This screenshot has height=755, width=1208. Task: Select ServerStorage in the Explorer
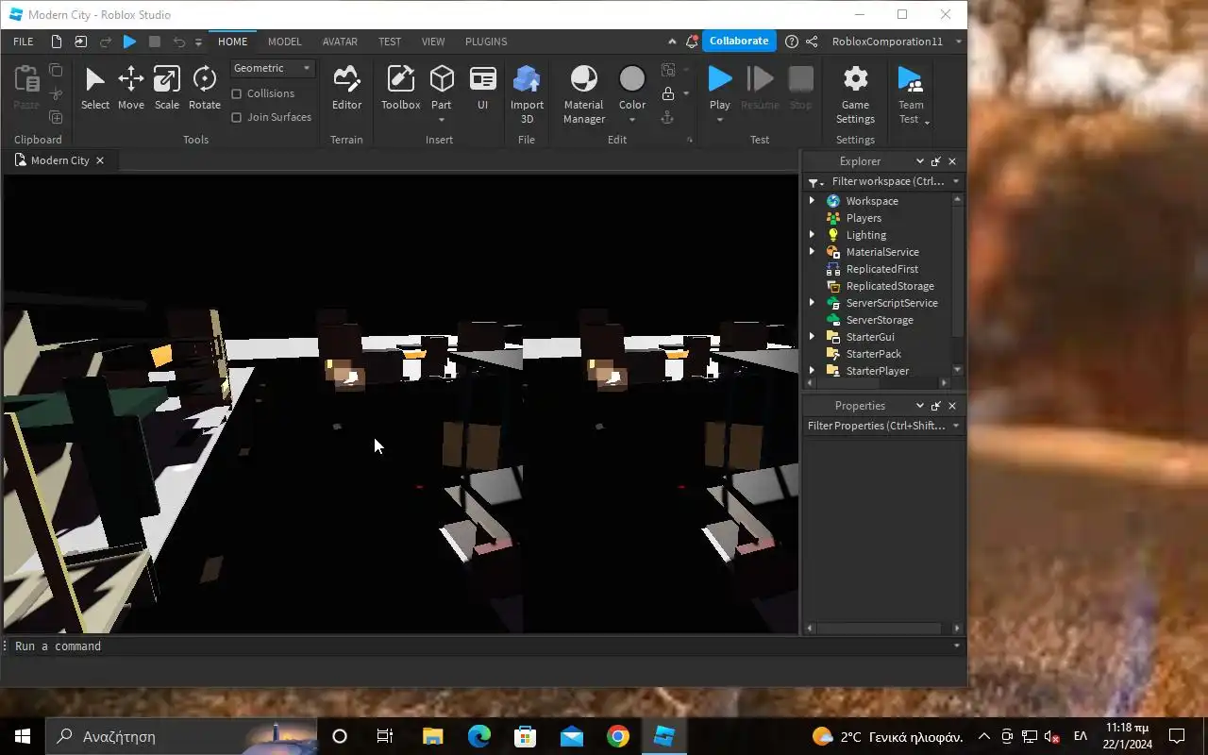point(880,320)
